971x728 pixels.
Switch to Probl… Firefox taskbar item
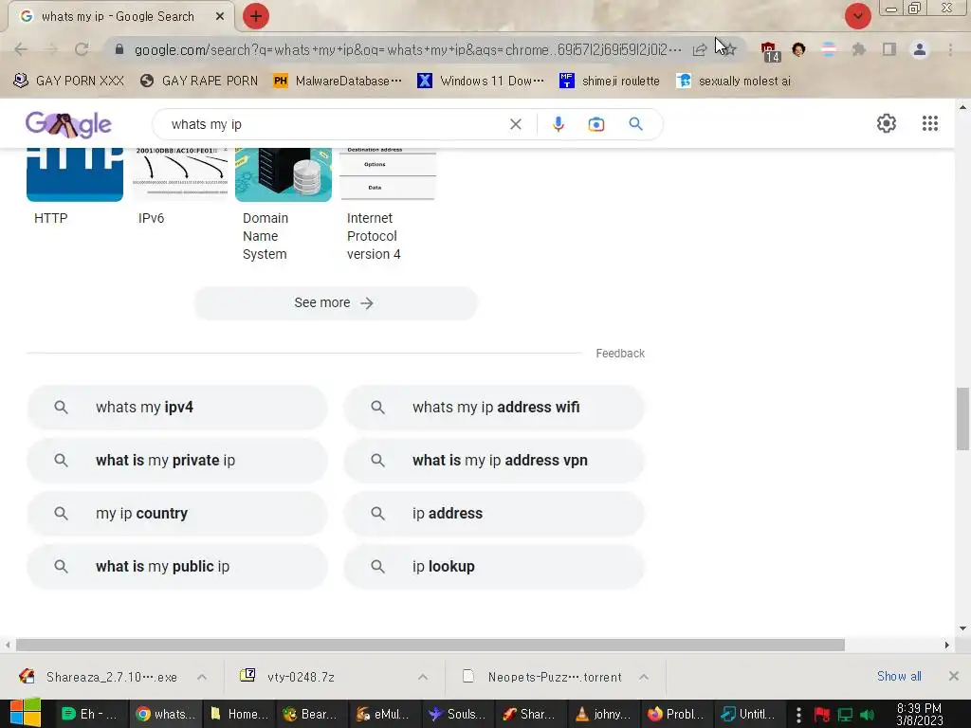(x=677, y=714)
